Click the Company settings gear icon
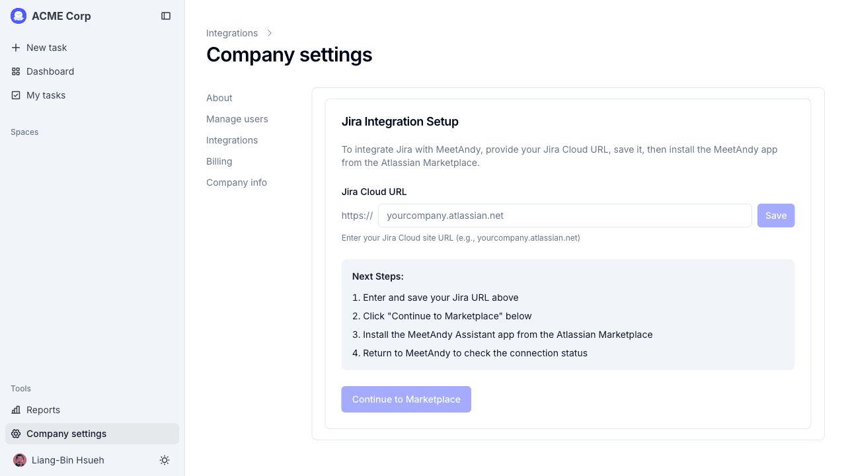Screen dimensions: 846x476 click(x=16, y=434)
